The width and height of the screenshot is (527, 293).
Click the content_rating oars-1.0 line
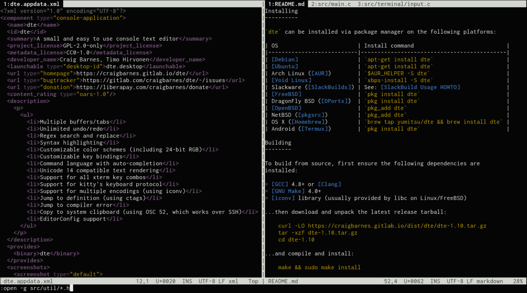click(61, 94)
